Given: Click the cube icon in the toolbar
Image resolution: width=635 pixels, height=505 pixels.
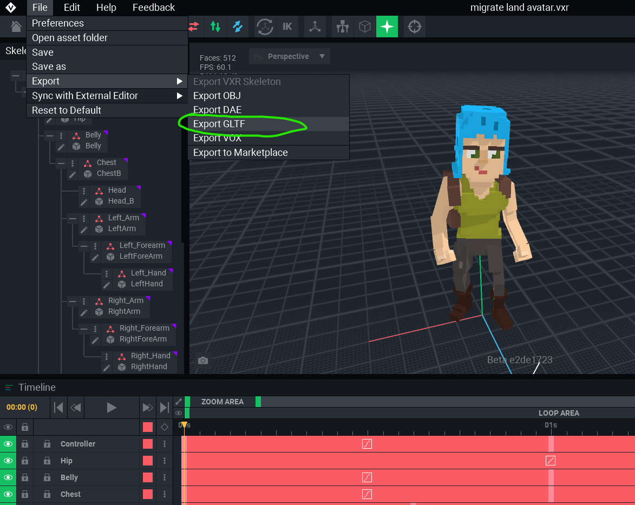Looking at the screenshot, I should [x=365, y=27].
